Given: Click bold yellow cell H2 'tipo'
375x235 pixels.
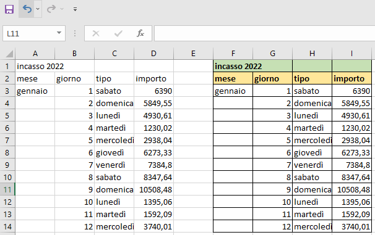Looking at the screenshot, I should [x=312, y=78].
